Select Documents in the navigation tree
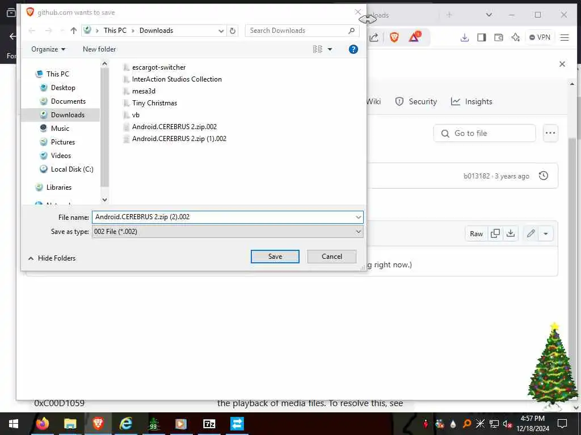Viewport: 581px width, 435px height. click(68, 101)
